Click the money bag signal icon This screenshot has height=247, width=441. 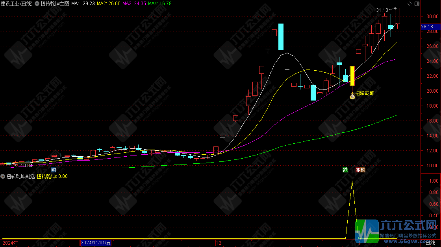[x=352, y=97]
